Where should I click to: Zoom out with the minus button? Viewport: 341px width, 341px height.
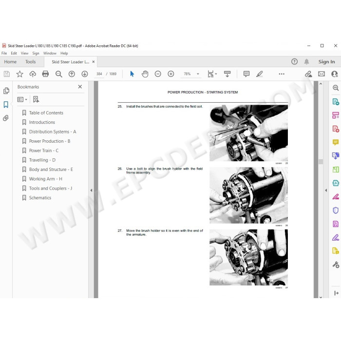pos(158,74)
